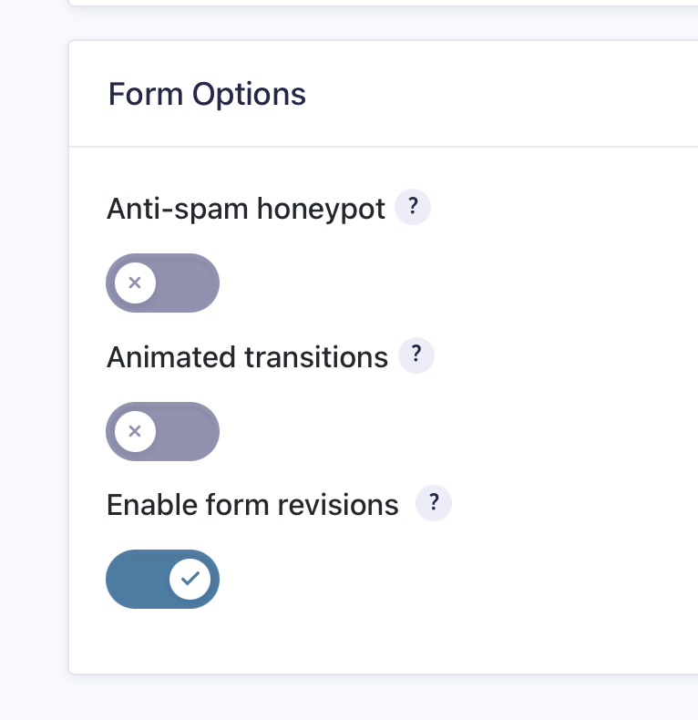
Task: Click the Anti-spam honeypot label text
Action: [246, 209]
